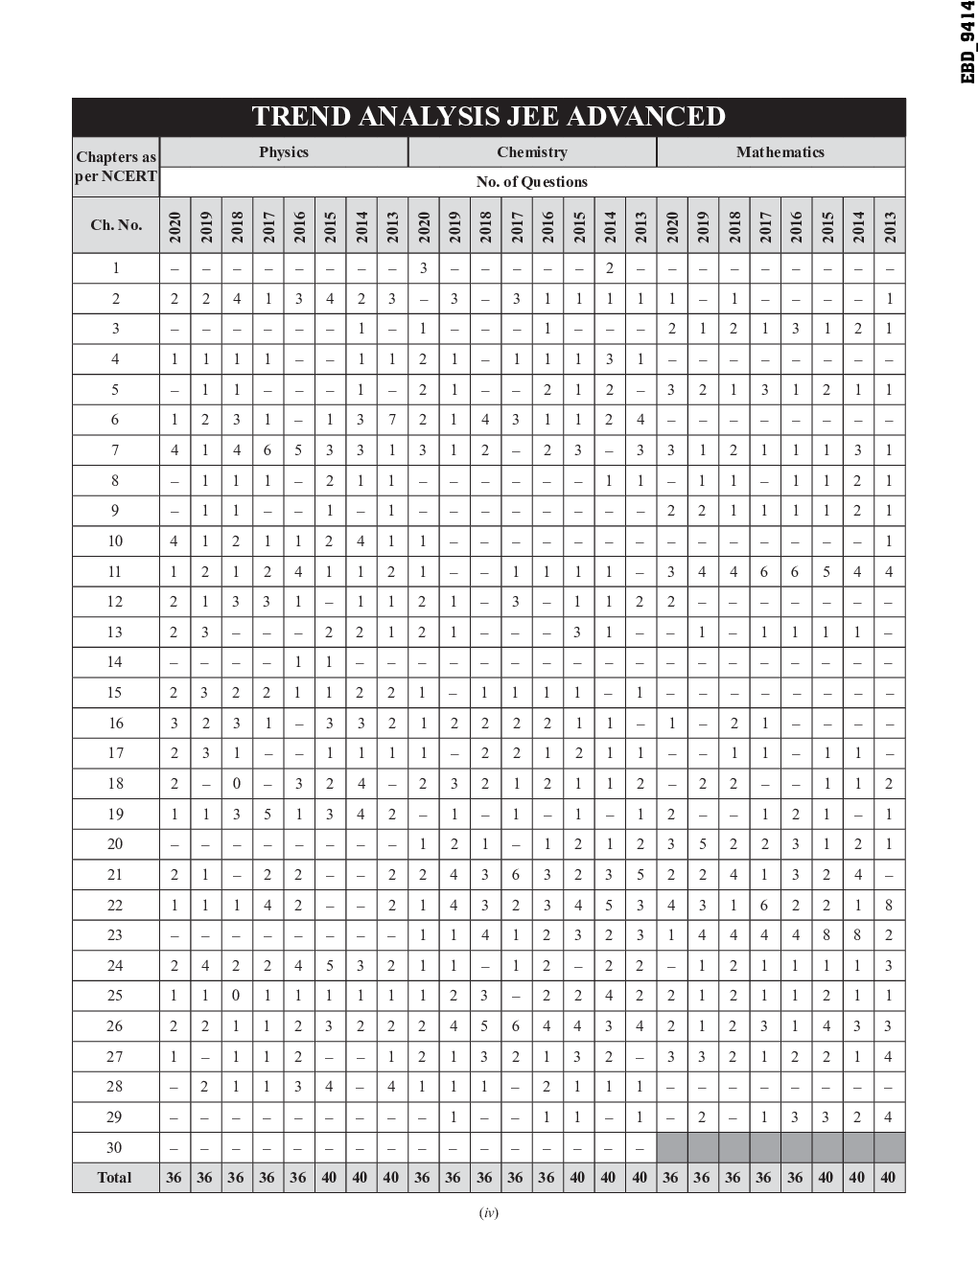Select the chapter 23 row label
978x1265 pixels.
116,934
